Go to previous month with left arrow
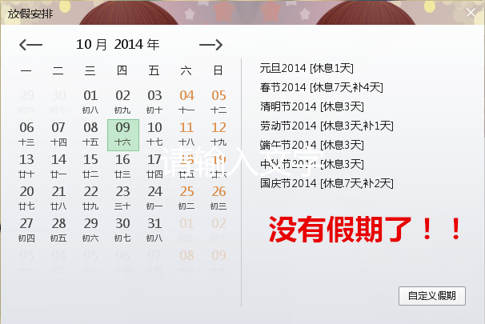 [30, 46]
